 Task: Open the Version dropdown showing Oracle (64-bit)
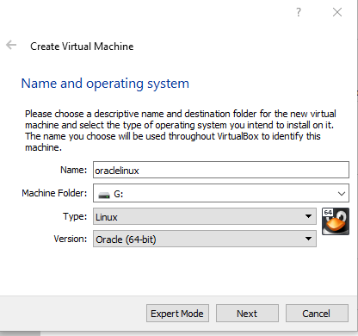pos(205,239)
